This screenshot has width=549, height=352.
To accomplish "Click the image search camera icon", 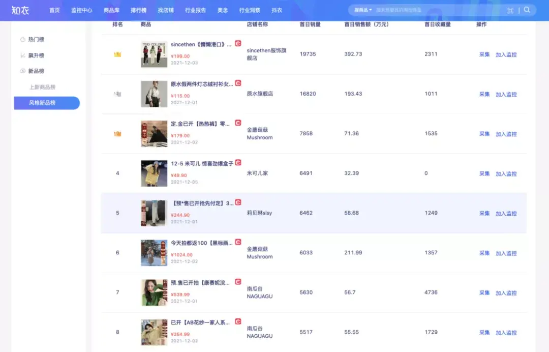I will point(510,11).
